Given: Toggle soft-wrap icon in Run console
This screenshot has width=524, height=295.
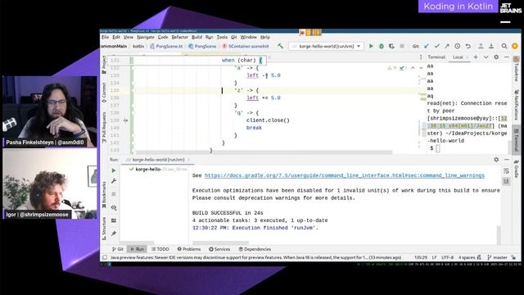Looking at the screenshot, I should [x=507, y=171].
